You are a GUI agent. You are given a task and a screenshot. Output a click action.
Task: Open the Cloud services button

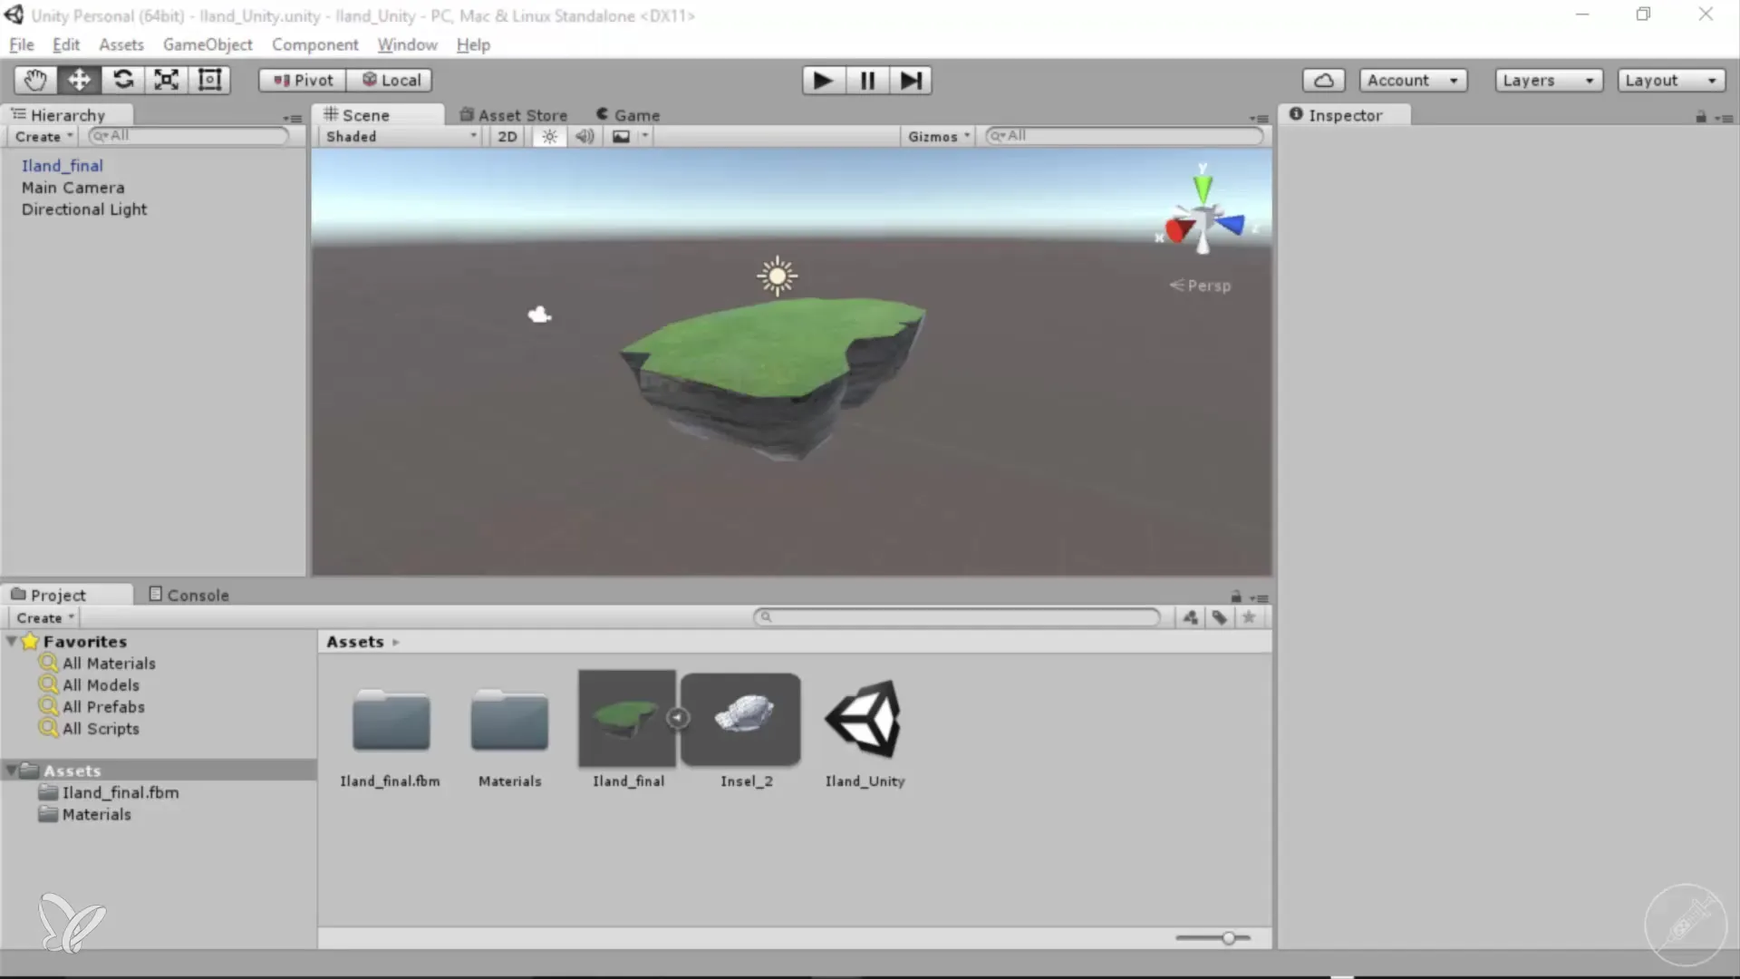1323,80
